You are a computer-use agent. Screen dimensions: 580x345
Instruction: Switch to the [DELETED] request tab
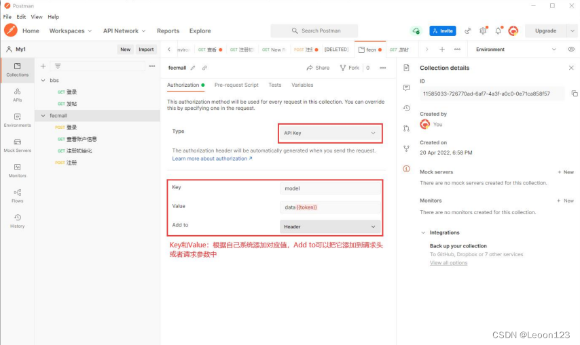pos(336,49)
